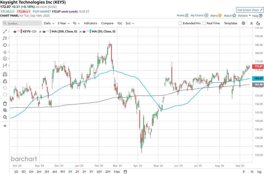Hide the KEYS price series
Viewport: 264px width, 174px height.
(x=15, y=32)
